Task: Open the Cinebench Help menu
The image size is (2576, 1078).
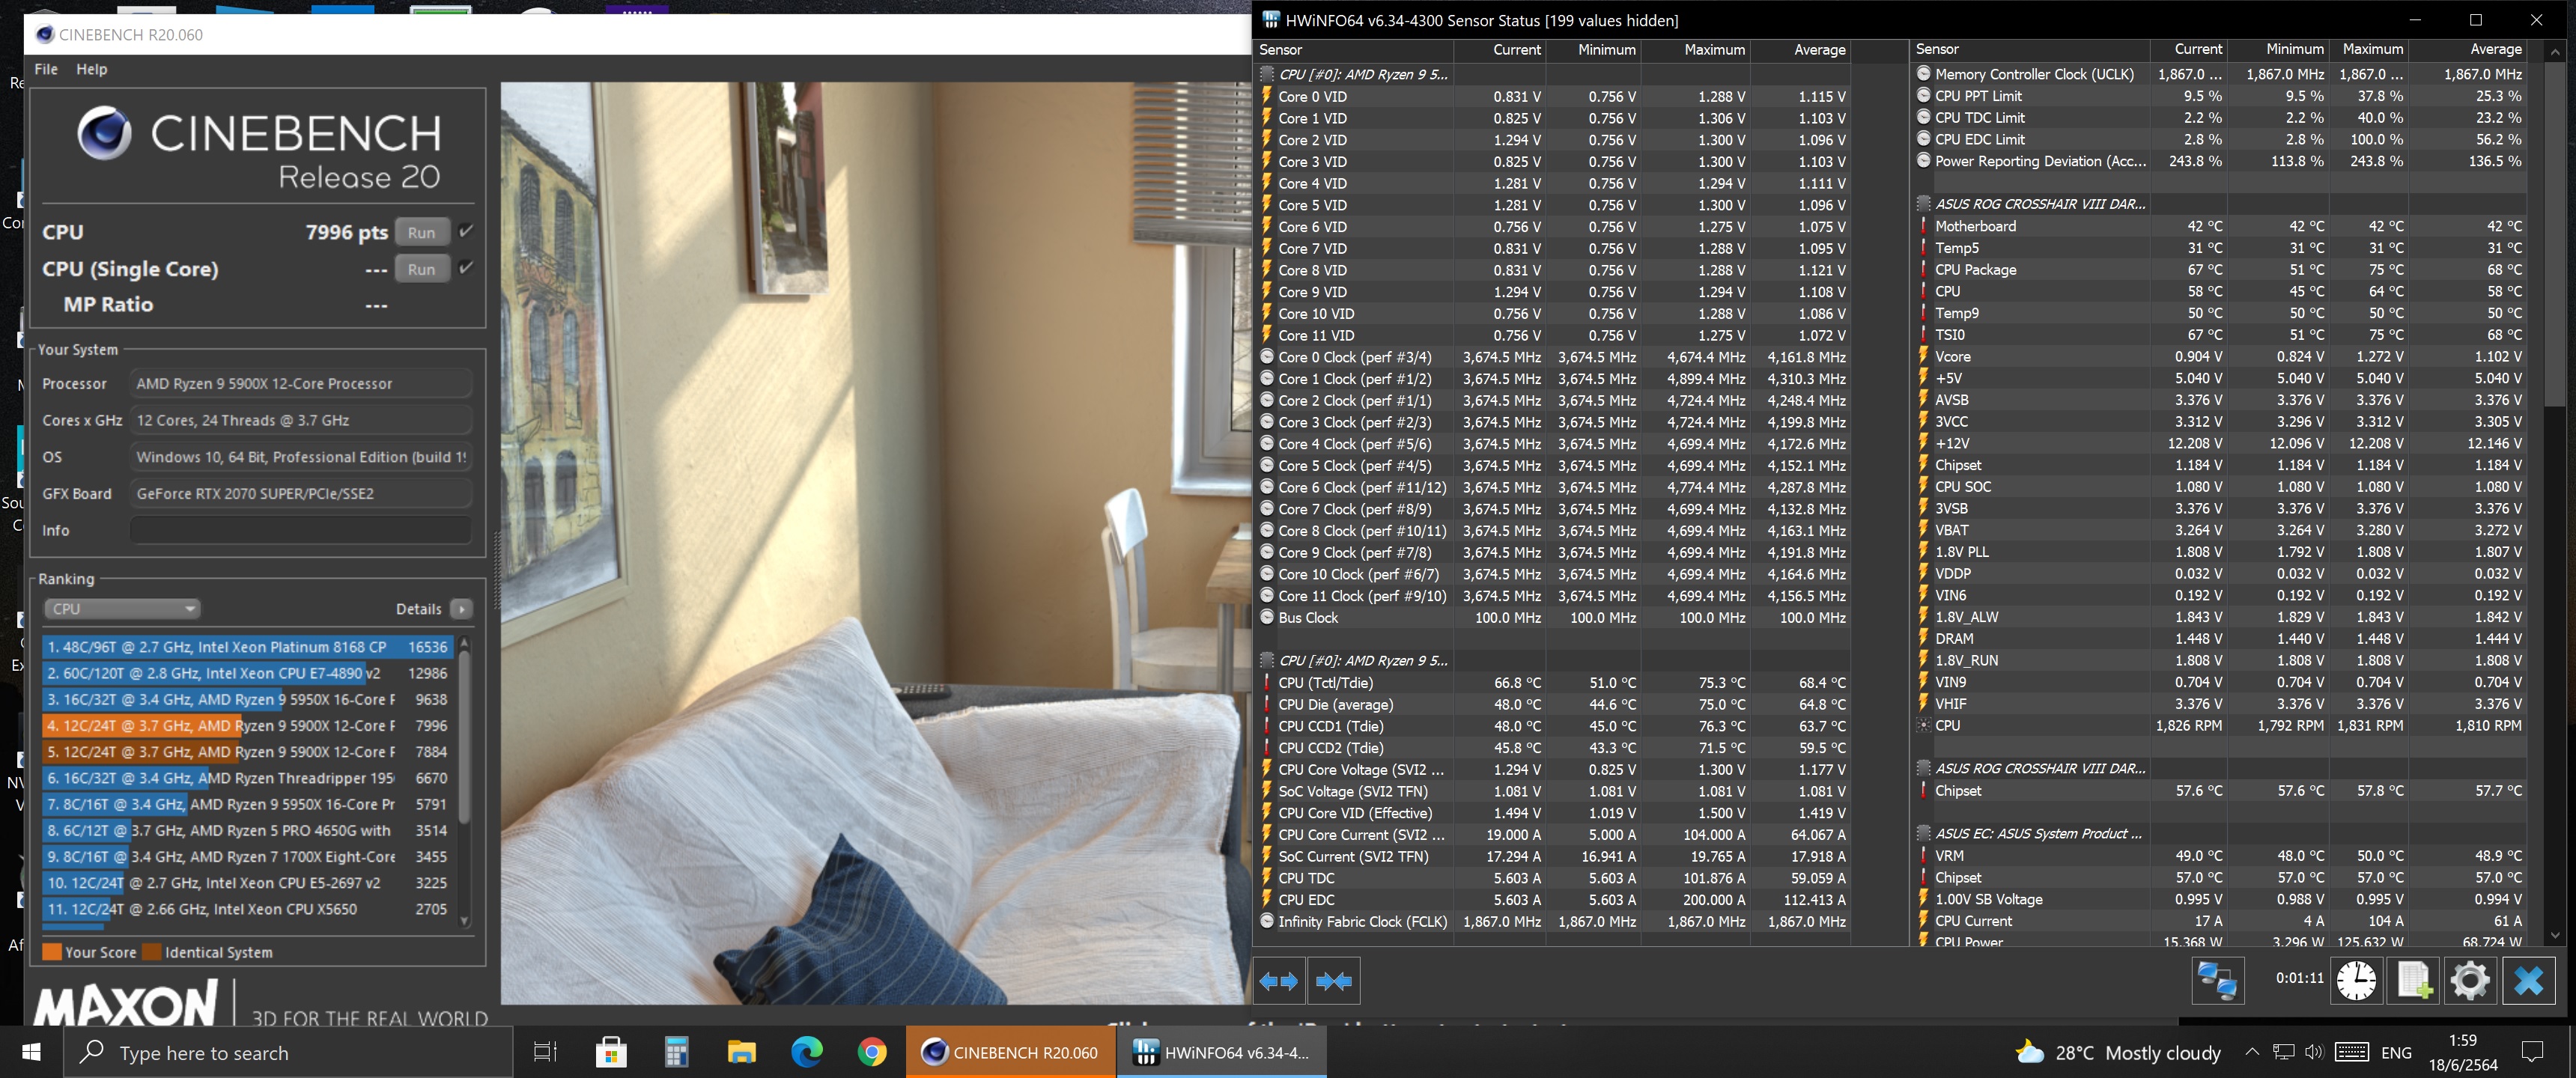Action: [92, 69]
